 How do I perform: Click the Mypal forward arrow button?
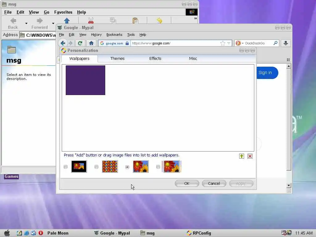[71, 43]
